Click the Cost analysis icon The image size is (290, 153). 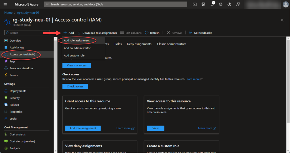[6, 134]
